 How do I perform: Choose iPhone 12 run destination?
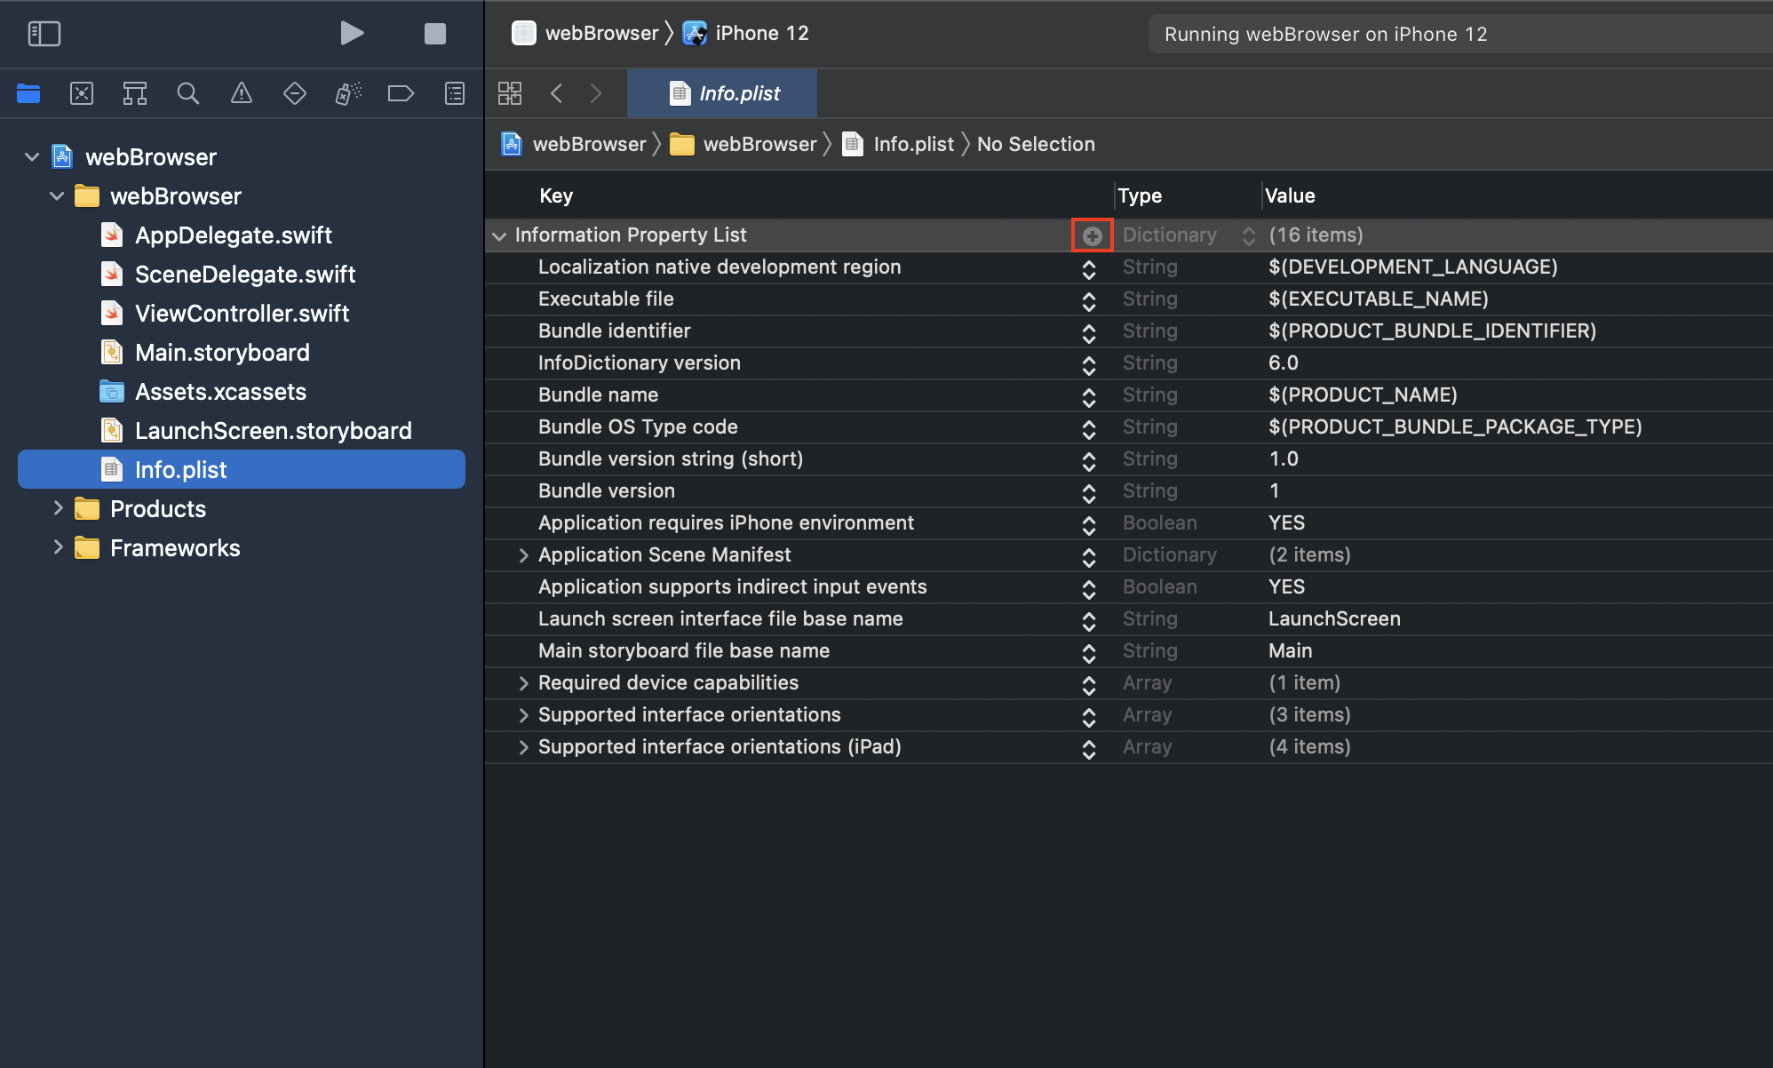tap(745, 34)
